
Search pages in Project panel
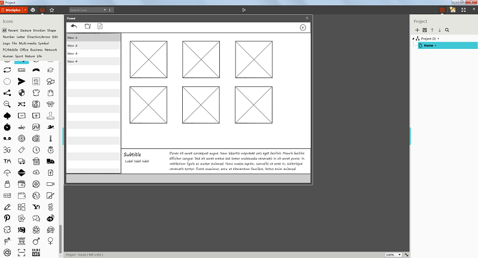[447, 30]
